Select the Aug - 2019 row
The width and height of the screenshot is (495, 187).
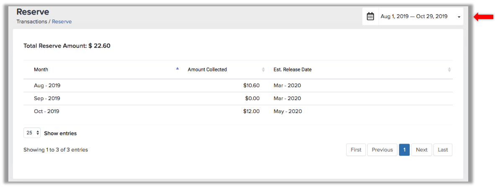click(238, 85)
